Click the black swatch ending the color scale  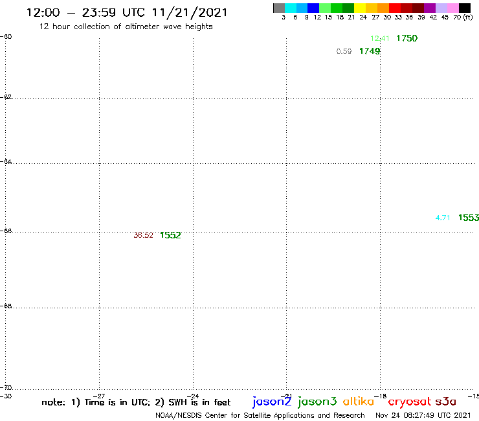465,8
